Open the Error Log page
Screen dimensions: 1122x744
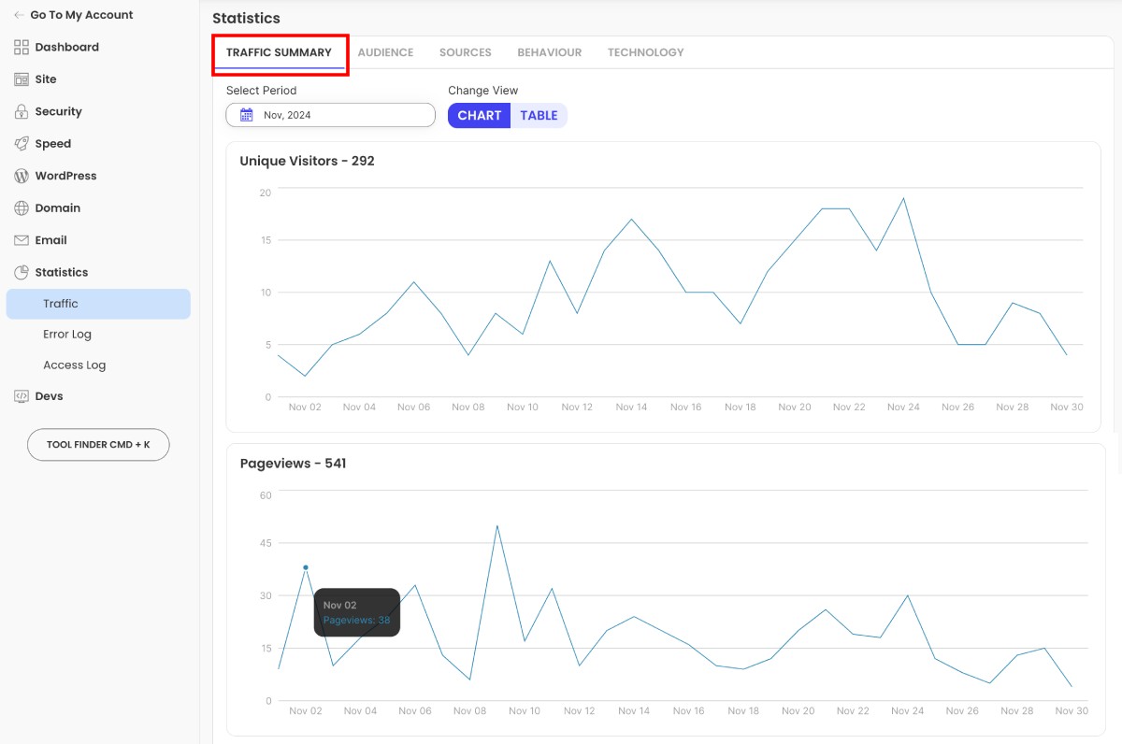tap(66, 334)
